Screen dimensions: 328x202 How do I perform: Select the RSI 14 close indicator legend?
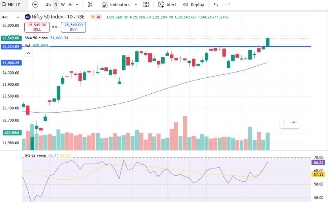(x=35, y=156)
